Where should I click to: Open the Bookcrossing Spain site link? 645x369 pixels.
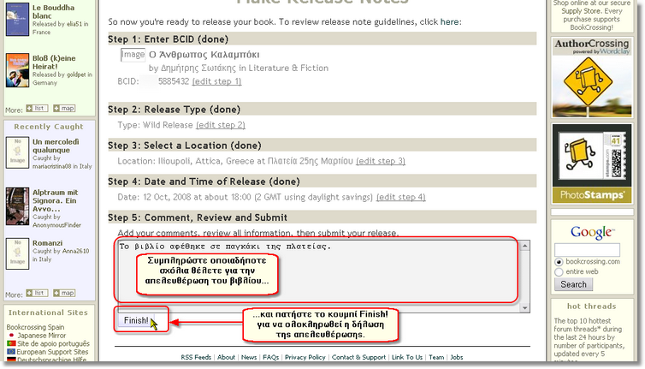[x=38, y=327]
